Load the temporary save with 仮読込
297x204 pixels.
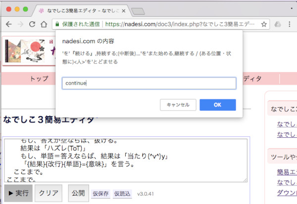point(122,194)
